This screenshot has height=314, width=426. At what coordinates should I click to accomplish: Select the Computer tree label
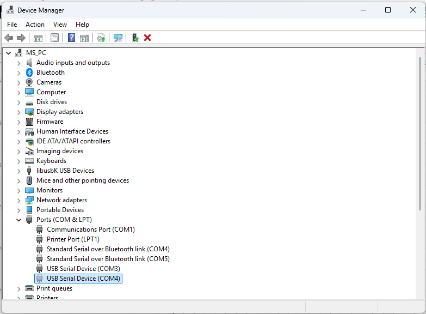coord(51,92)
